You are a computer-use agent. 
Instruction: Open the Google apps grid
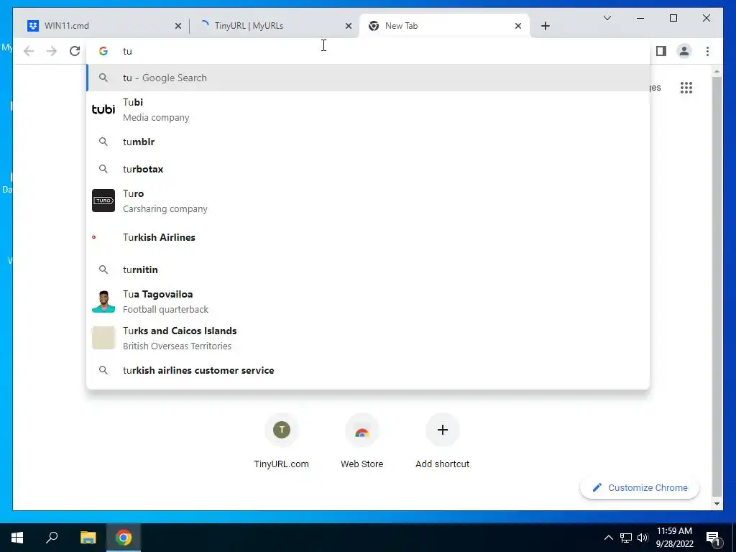[686, 87]
